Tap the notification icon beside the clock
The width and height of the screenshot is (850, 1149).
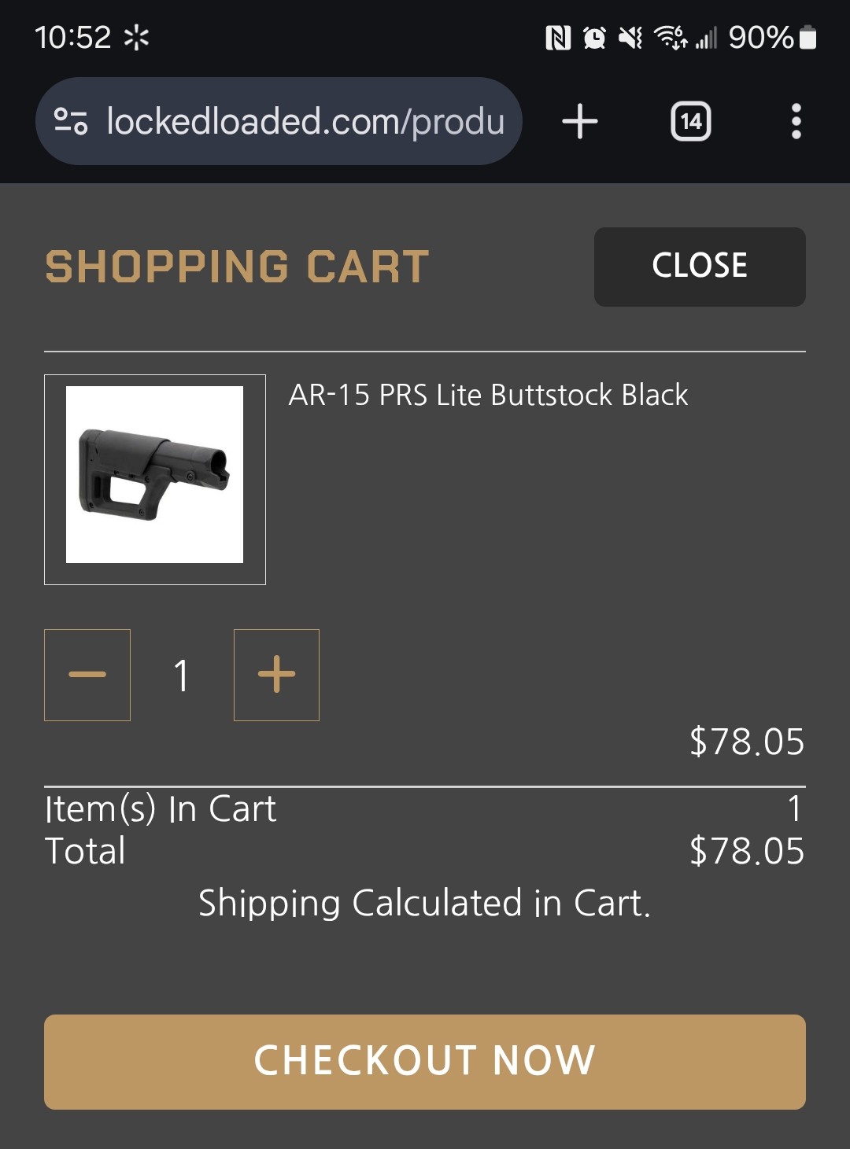(137, 38)
